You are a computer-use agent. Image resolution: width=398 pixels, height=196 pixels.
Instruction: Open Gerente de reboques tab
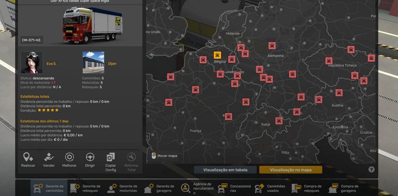click(86, 188)
